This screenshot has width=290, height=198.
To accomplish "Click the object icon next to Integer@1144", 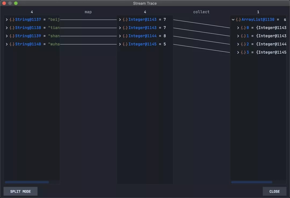I will tap(125, 36).
